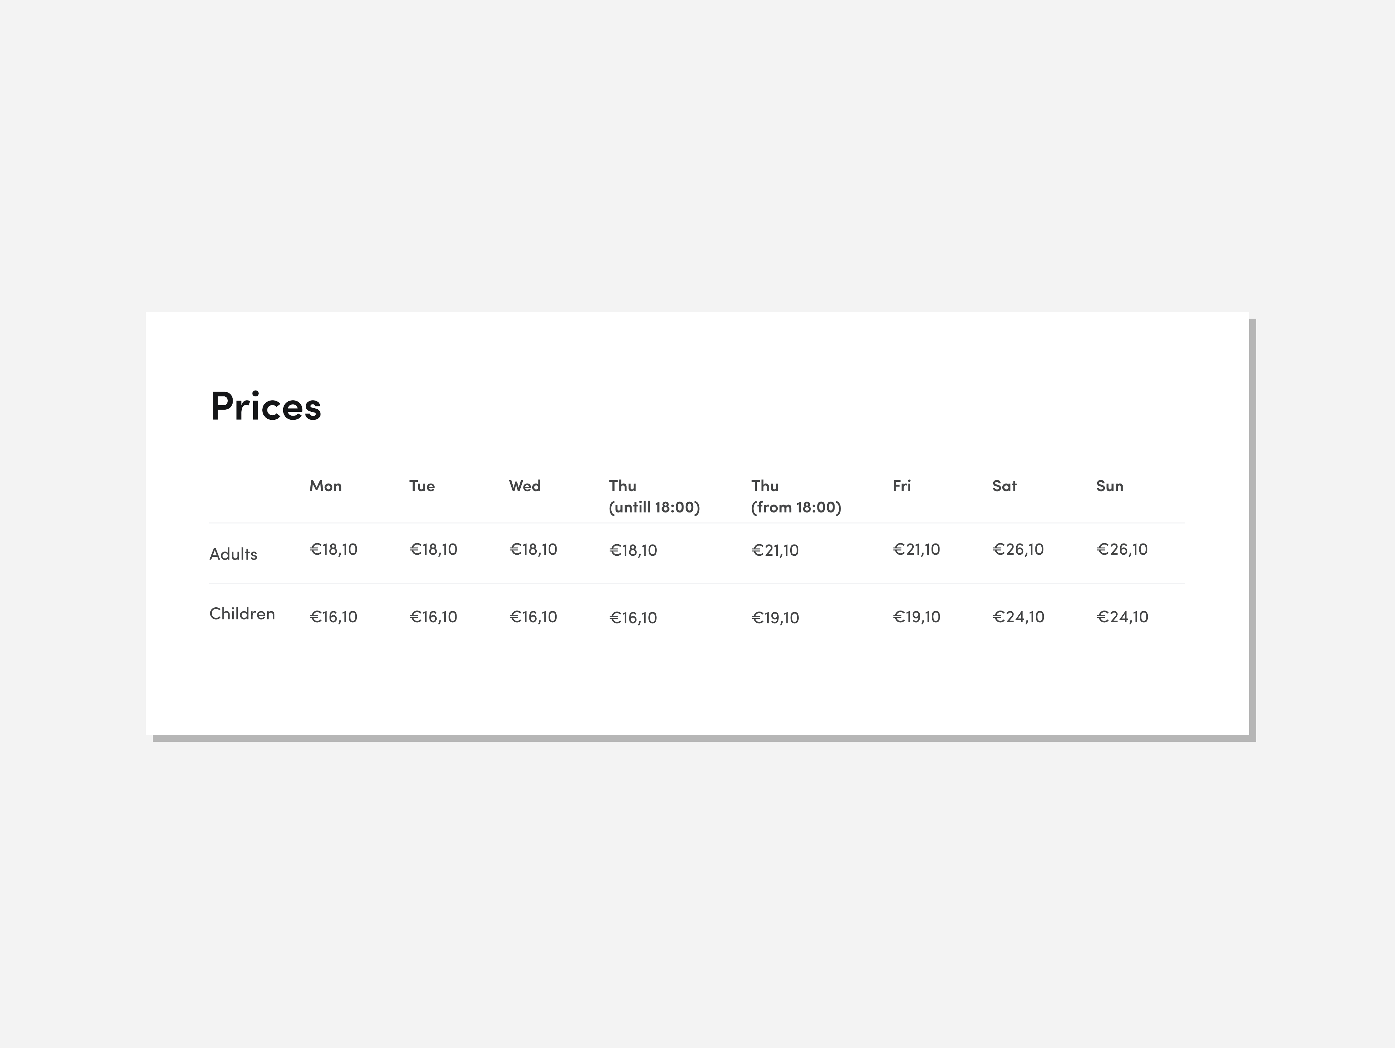Screen dimensions: 1395x1048
Task: Select the Mon column header
Action: pos(325,486)
